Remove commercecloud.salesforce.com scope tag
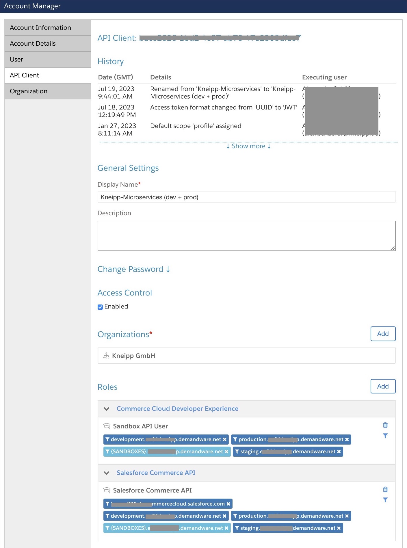The height and width of the screenshot is (548, 407). (228, 504)
